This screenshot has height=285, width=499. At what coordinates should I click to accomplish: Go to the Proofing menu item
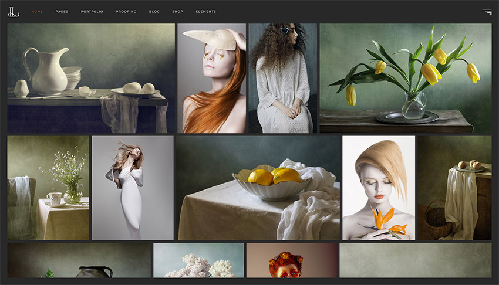(x=126, y=12)
